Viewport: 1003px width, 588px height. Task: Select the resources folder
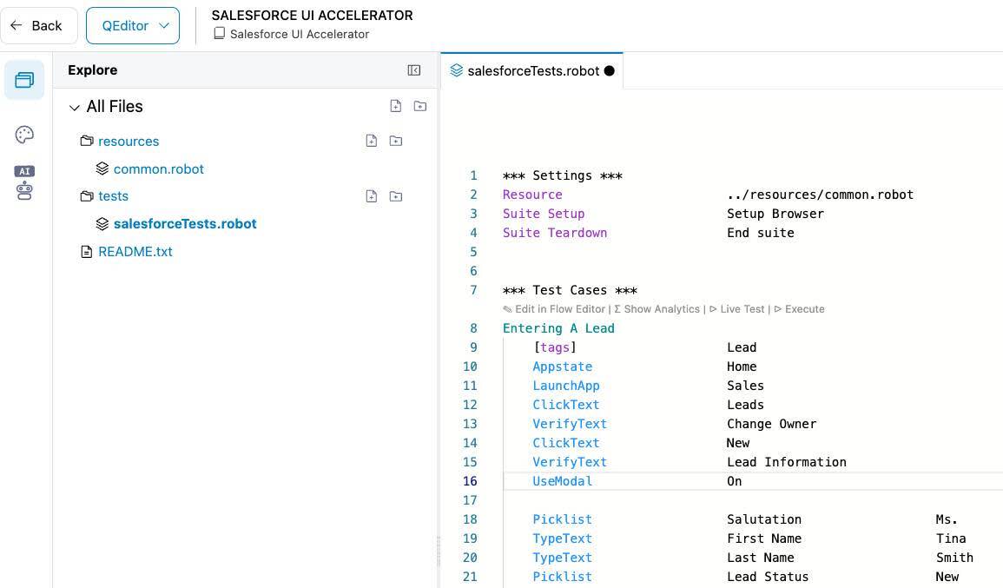point(129,142)
